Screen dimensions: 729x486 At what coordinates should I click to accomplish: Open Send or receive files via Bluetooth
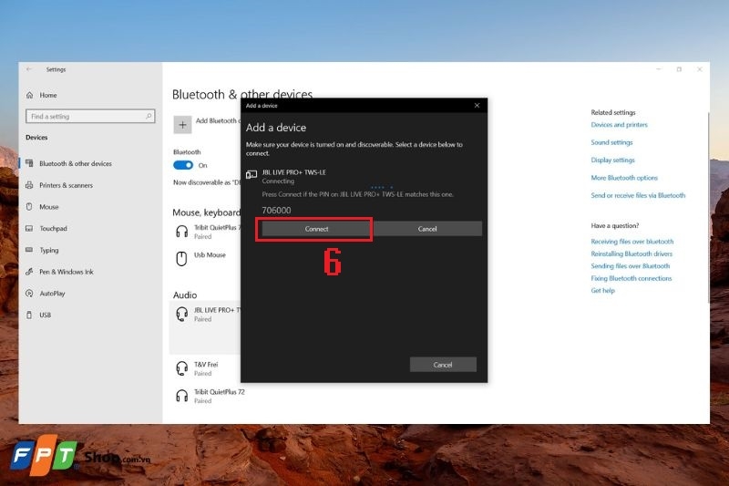(x=638, y=195)
